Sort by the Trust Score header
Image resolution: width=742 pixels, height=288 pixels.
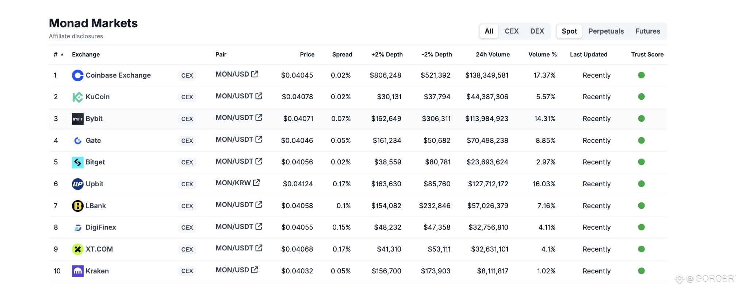click(647, 54)
